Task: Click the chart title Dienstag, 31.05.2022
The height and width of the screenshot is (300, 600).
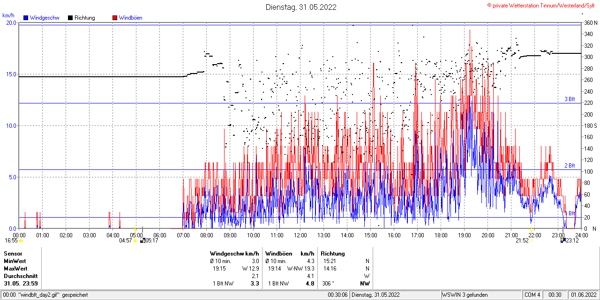Action: [x=300, y=7]
